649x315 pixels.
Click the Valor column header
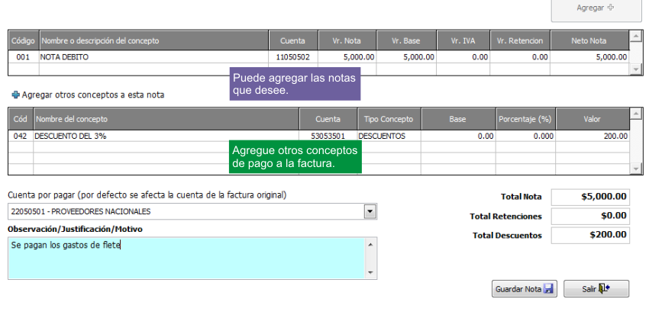[592, 119]
